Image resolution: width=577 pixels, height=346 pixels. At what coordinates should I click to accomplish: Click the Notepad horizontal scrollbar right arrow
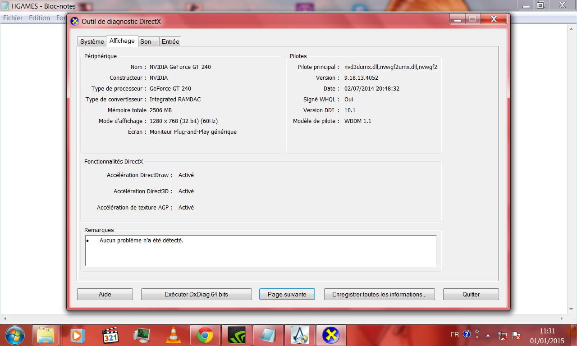tap(561, 318)
